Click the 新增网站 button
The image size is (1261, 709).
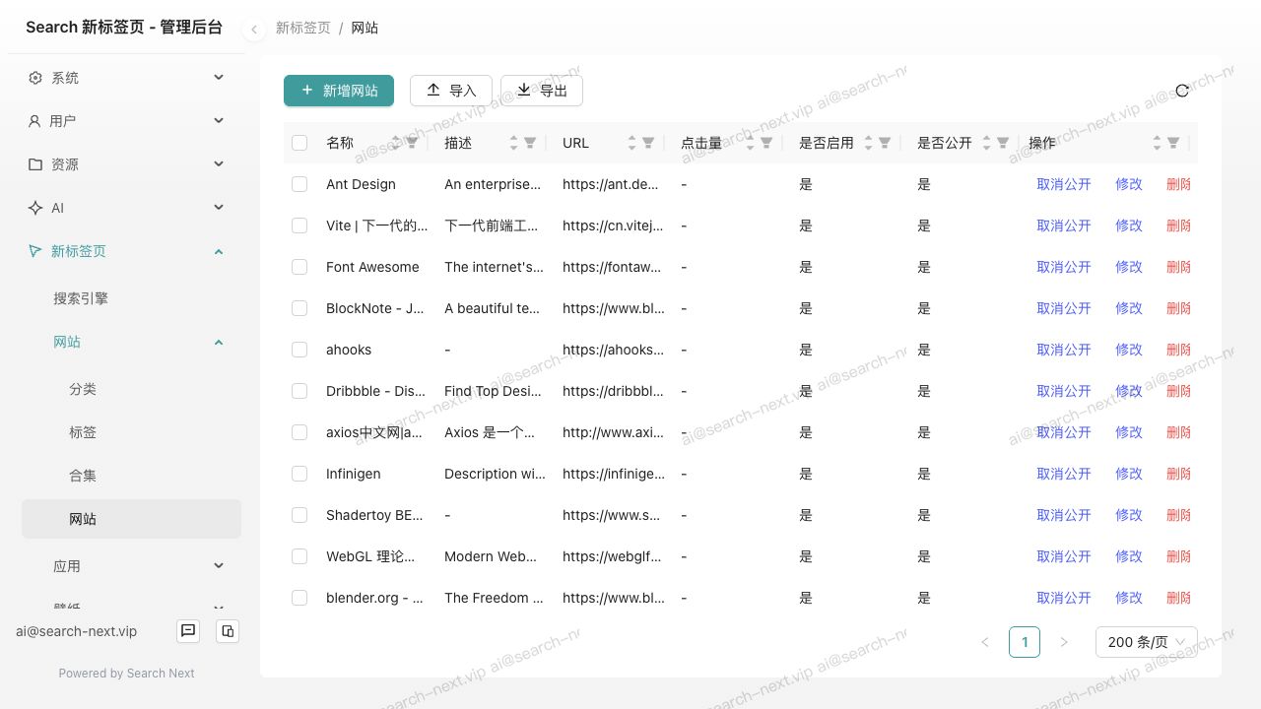click(339, 91)
